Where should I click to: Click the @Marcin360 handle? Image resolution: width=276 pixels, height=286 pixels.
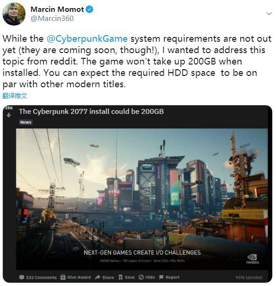click(x=52, y=18)
